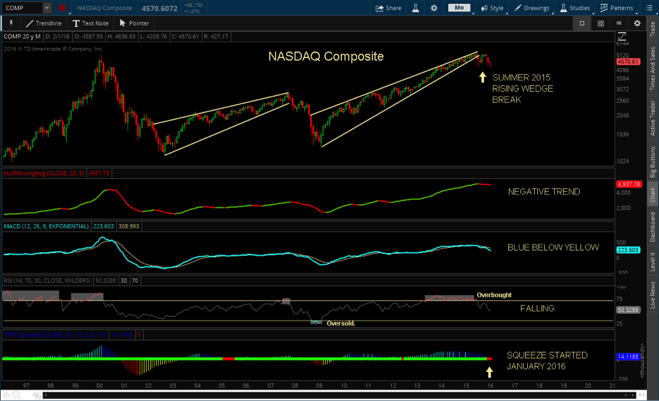Click the "SUMMER 2015 RISING WEDGE BREAK" note

522,88
